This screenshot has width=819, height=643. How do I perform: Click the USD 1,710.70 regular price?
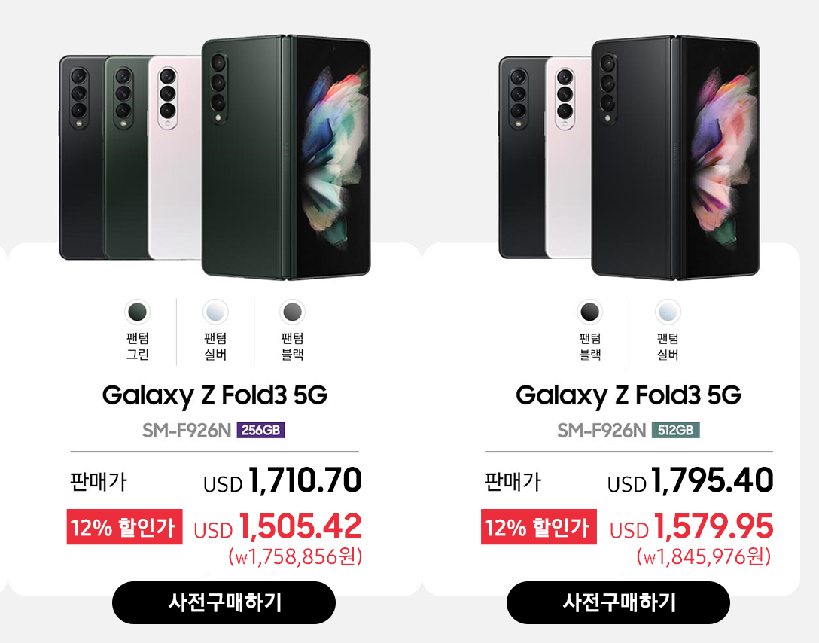[x=282, y=480]
